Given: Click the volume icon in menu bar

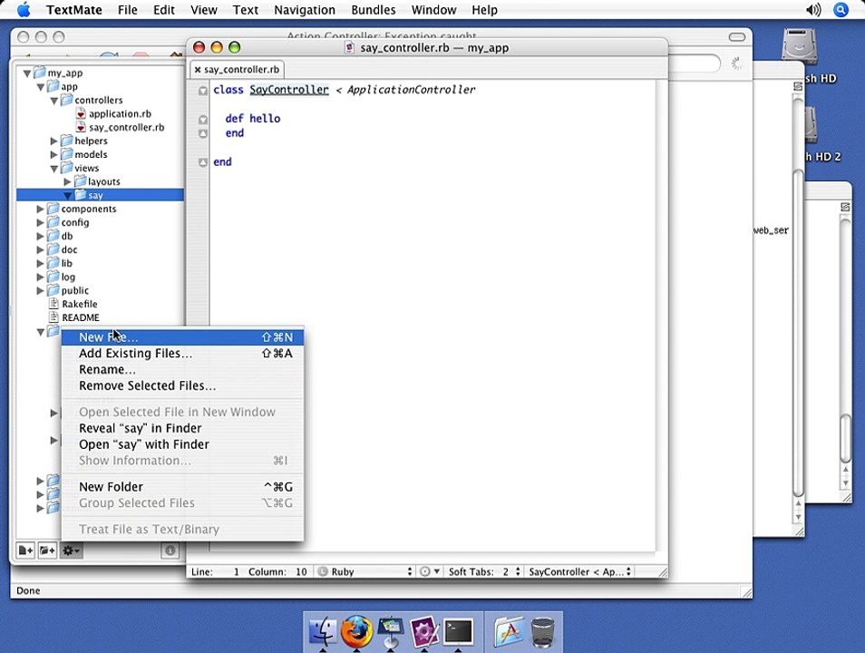Looking at the screenshot, I should tap(813, 9).
